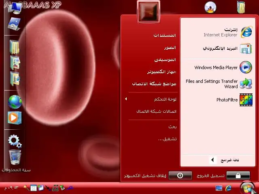
Task: Open المستندات in the Start menu
Action: tap(165, 35)
